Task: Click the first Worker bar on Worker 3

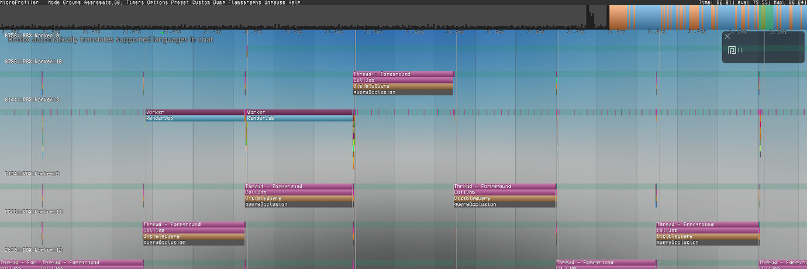Action: pyautogui.click(x=195, y=112)
